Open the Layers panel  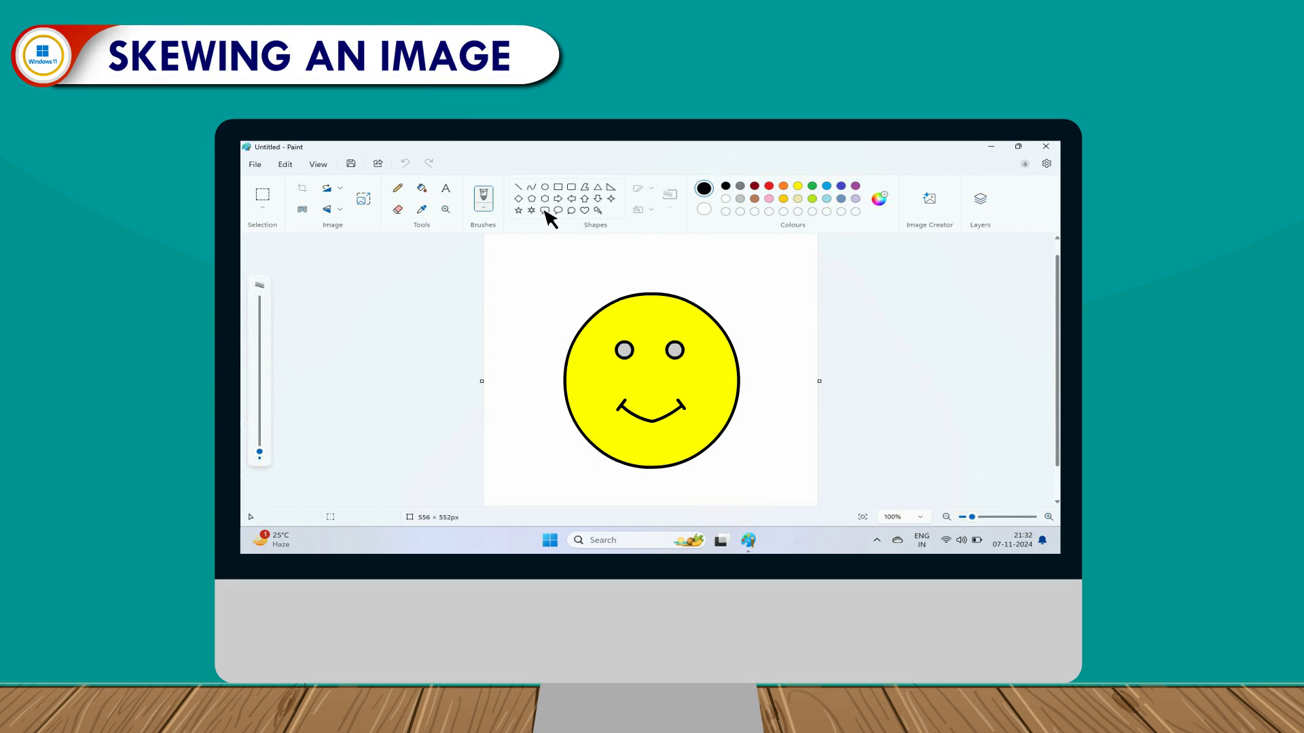coord(980,199)
